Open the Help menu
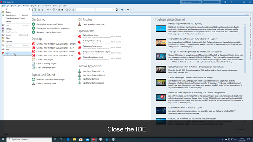 pyautogui.click(x=65, y=6)
